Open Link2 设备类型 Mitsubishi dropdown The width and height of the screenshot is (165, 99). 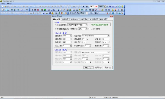pos(108,52)
